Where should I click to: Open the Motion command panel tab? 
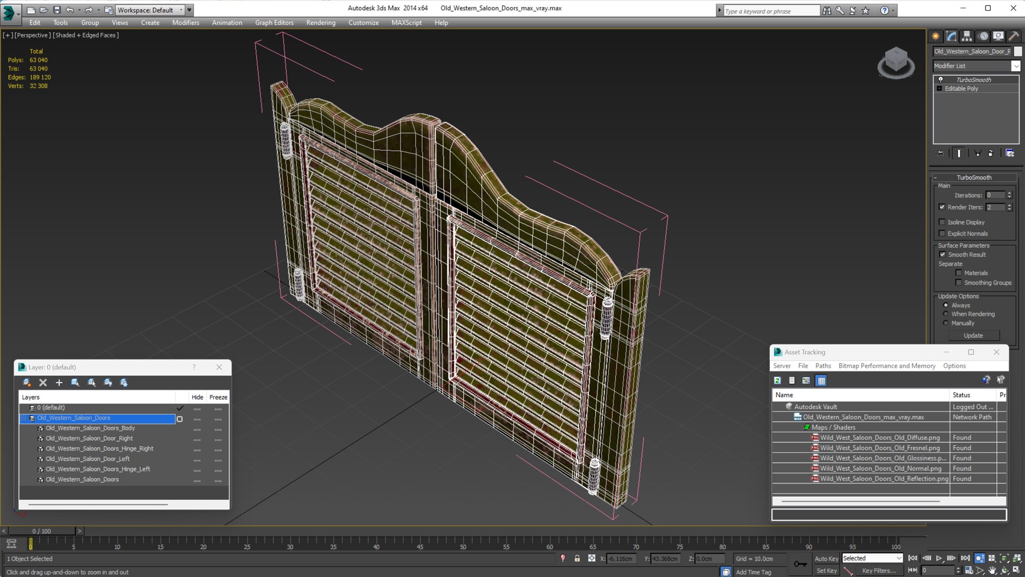[983, 36]
